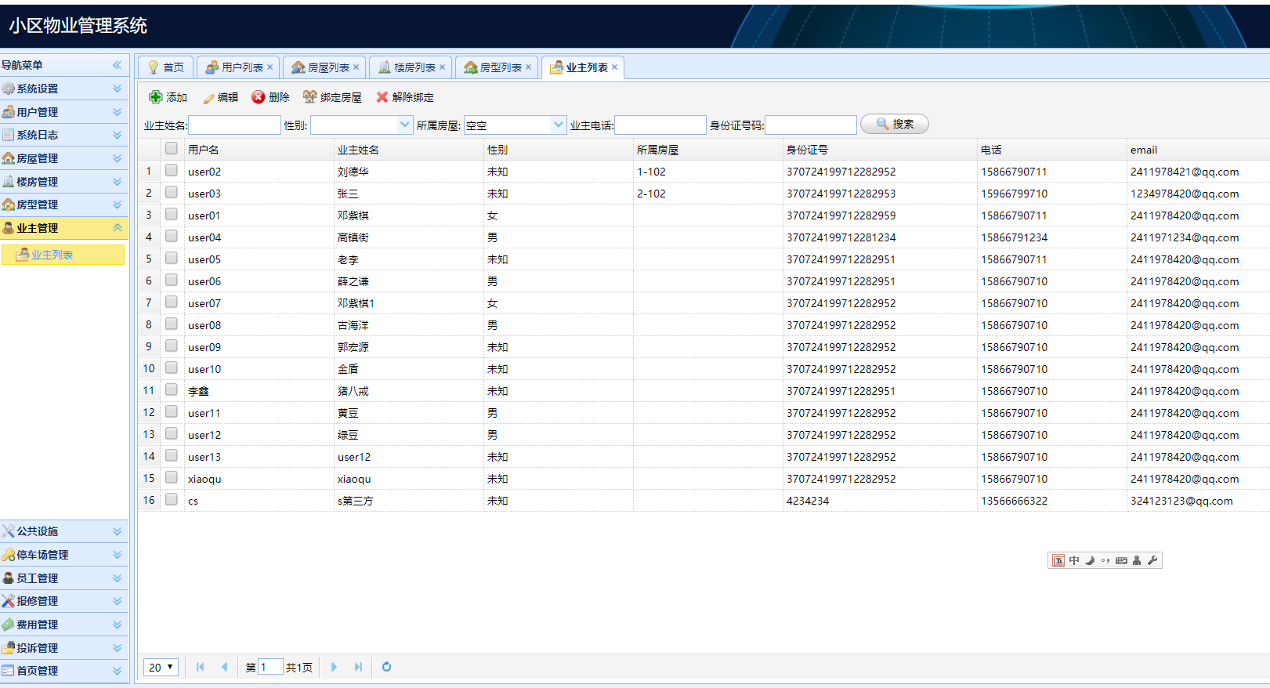The width and height of the screenshot is (1270, 688).
Task: Open the 性别 dropdown filter
Action: tap(404, 125)
